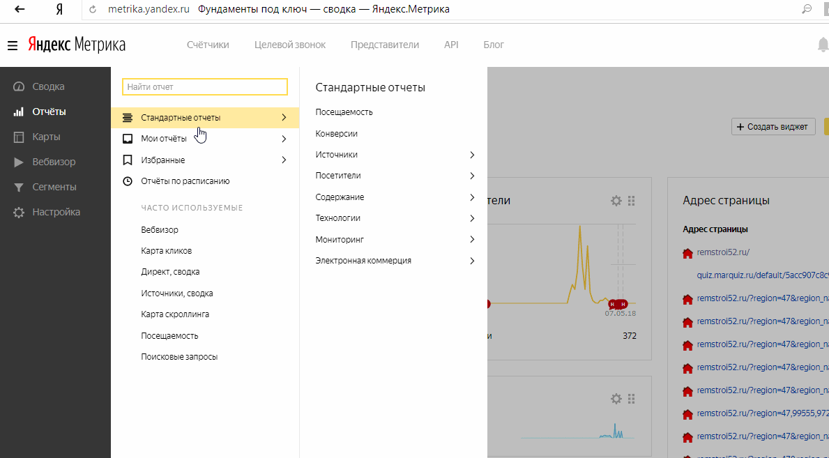The height and width of the screenshot is (458, 829).
Task: Open Карта скроллинга report
Action: (x=175, y=314)
